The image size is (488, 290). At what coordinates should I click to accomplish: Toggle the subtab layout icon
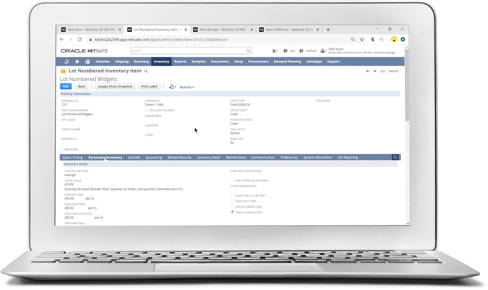(x=395, y=157)
